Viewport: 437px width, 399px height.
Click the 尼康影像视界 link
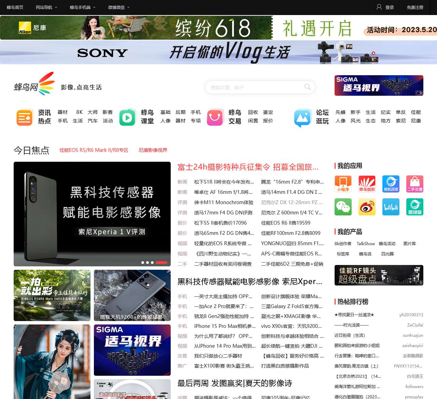pos(153,150)
